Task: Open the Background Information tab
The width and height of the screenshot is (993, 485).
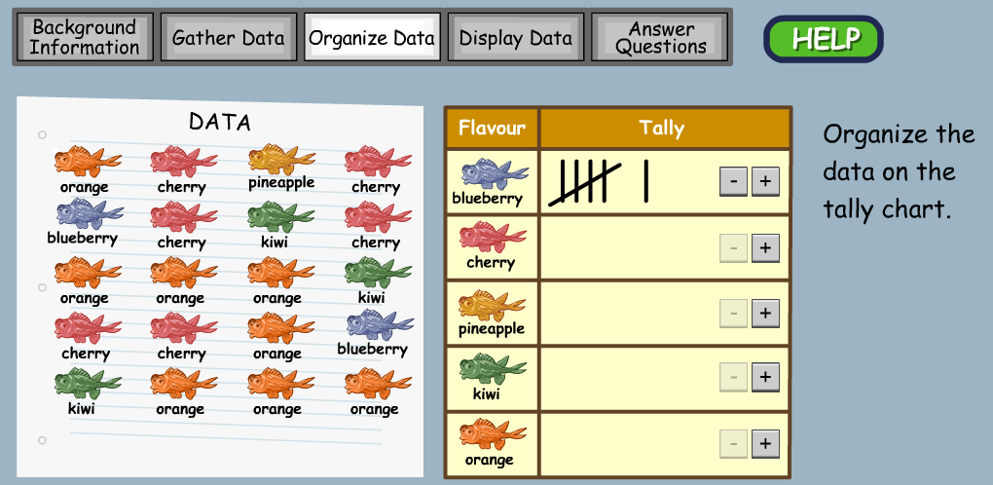Action: [85, 38]
